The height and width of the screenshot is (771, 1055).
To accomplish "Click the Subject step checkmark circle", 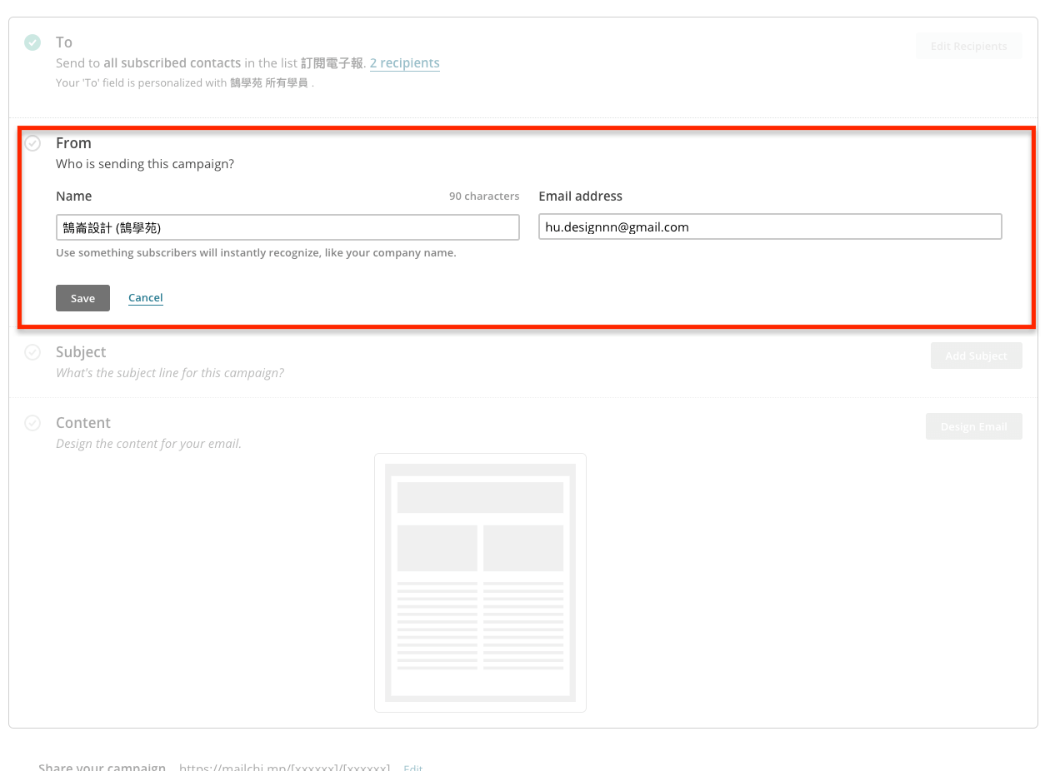I will pyautogui.click(x=32, y=352).
